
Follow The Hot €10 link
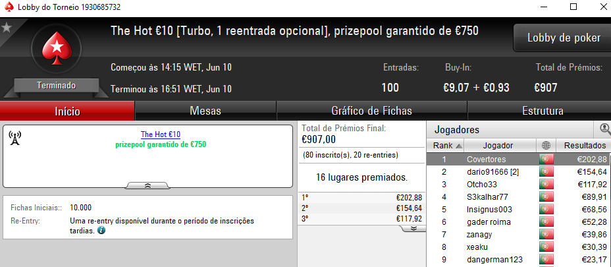pos(161,134)
